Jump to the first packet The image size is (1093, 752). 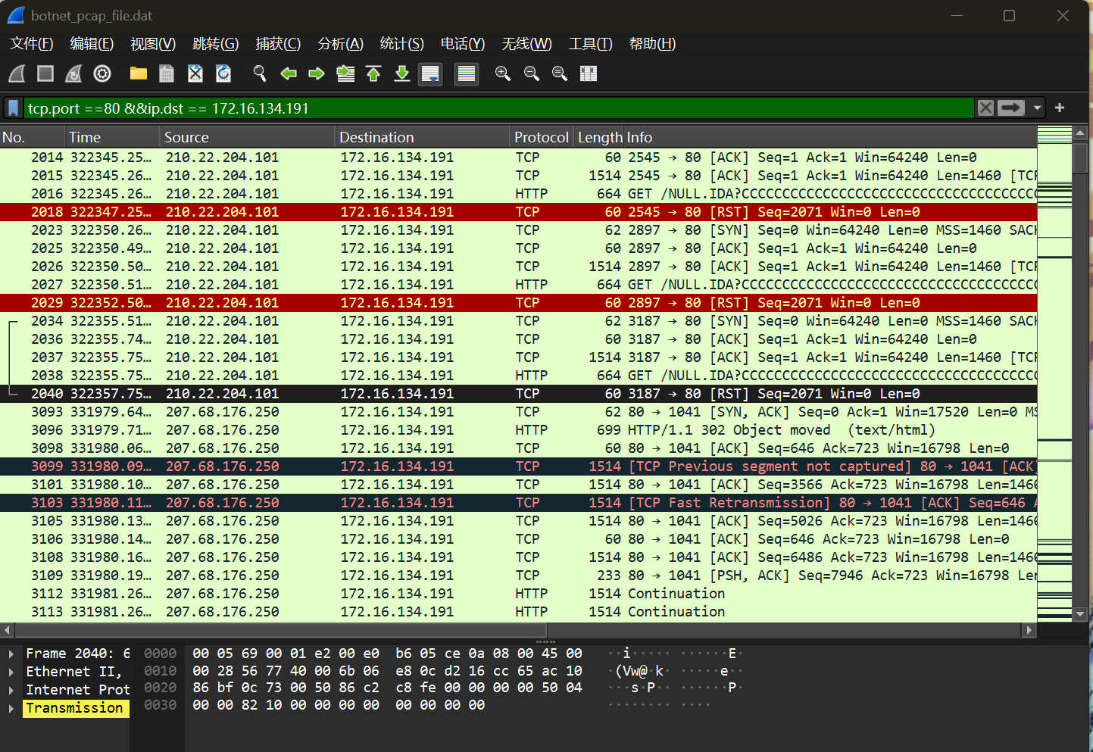373,73
